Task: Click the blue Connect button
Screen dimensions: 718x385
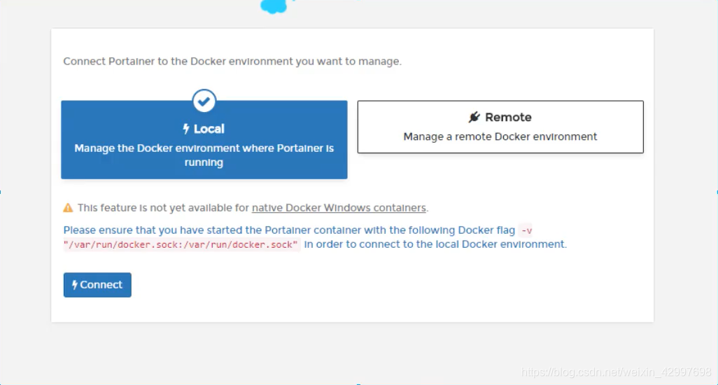Action: tap(97, 285)
